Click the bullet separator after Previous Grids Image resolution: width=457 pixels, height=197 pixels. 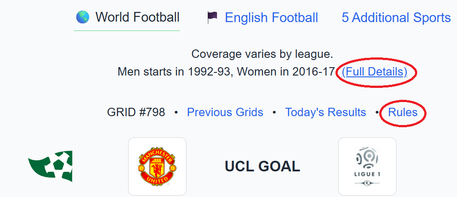(x=274, y=113)
